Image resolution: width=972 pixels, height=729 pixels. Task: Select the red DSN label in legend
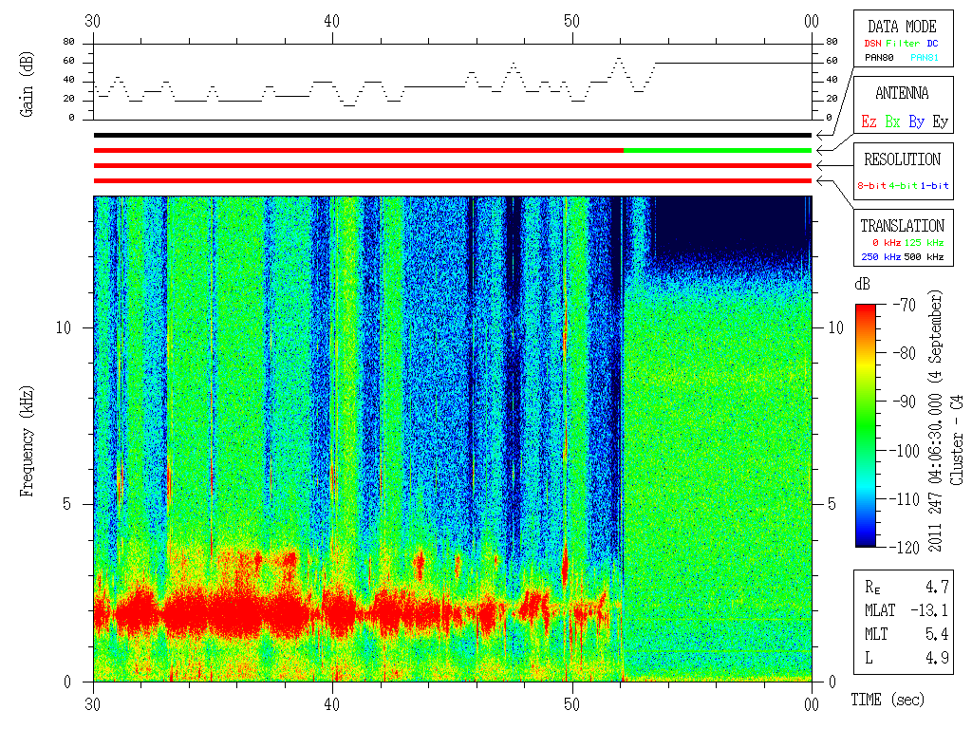click(x=873, y=44)
